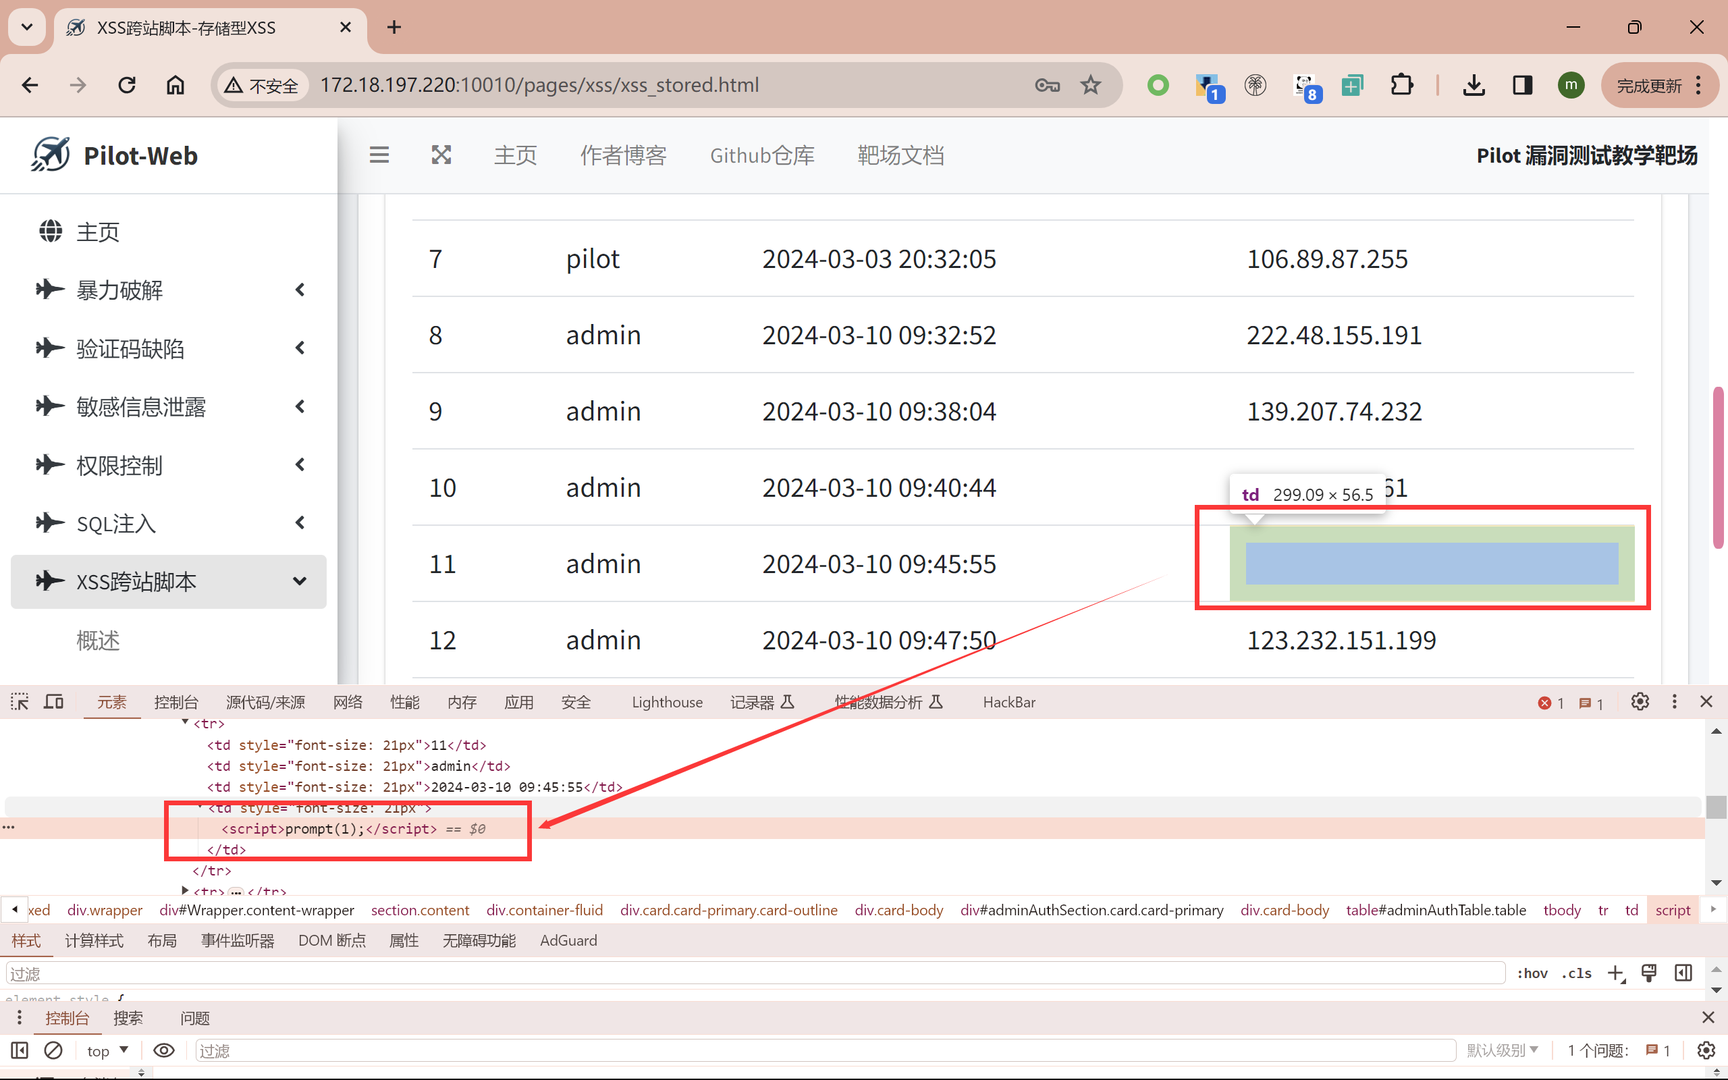Screen dimensions: 1728x1080
Task: Toggle the device toolbar icon in DevTools
Action: click(x=53, y=702)
